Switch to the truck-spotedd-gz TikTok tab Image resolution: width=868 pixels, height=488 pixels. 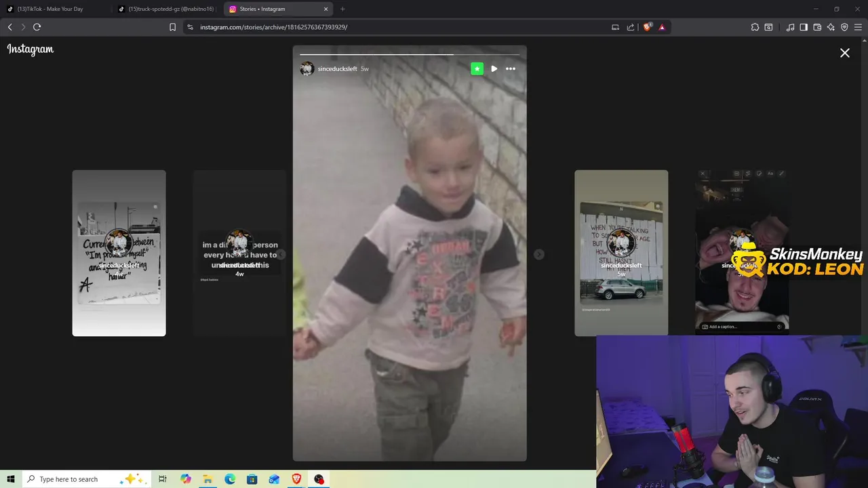click(166, 9)
